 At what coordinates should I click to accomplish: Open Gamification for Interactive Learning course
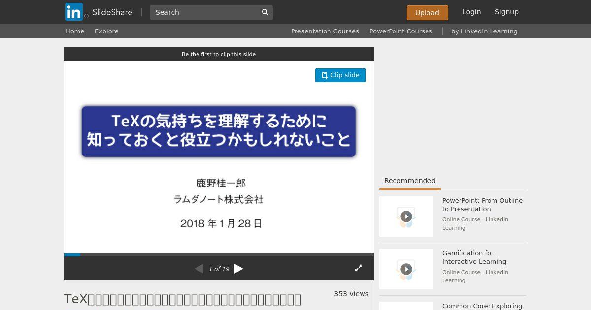coord(474,257)
